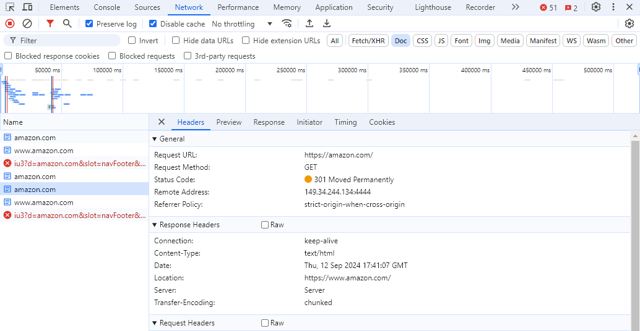The width and height of the screenshot is (640, 331).
Task: Select the last failed iu3 request row
Action: pos(74,216)
